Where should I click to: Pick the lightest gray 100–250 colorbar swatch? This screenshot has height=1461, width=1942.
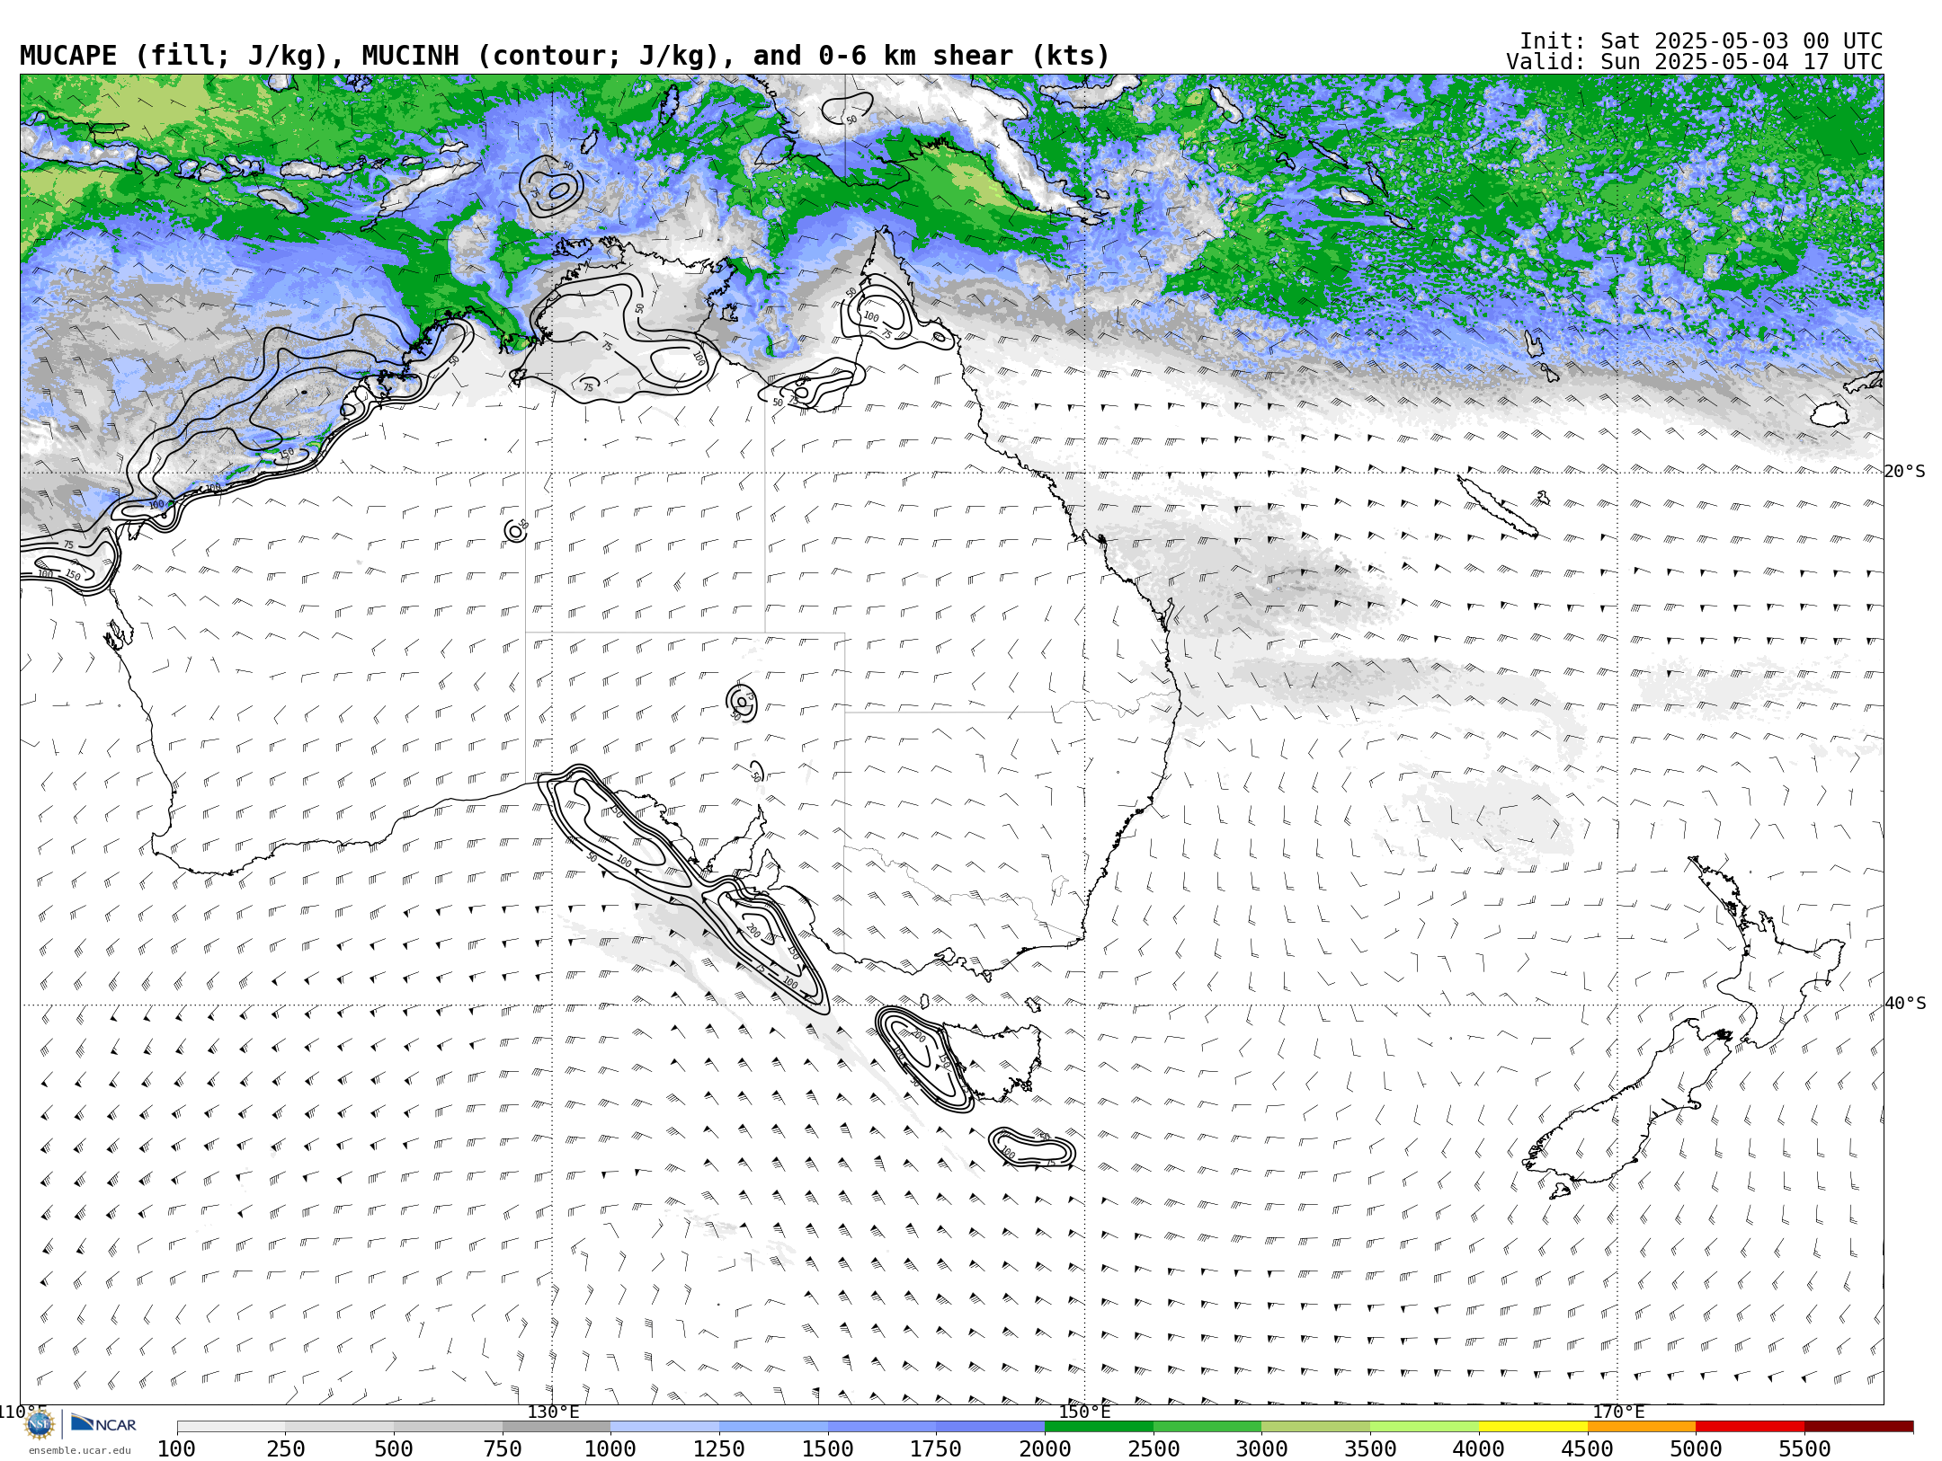231,1427
